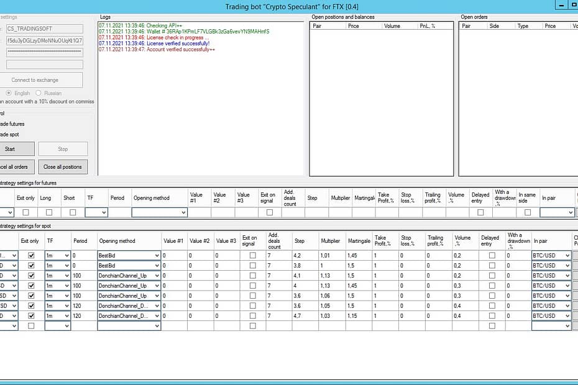
Task: Click the Multiplier cell showing 1,03
Action: pos(332,315)
